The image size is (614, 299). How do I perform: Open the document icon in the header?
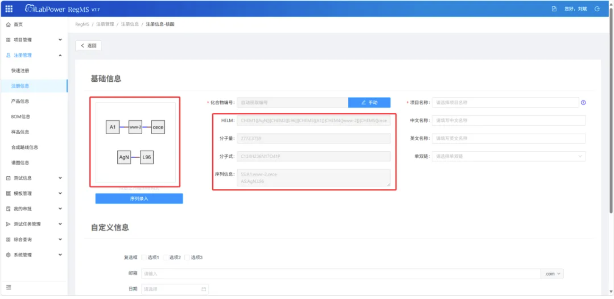554,9
